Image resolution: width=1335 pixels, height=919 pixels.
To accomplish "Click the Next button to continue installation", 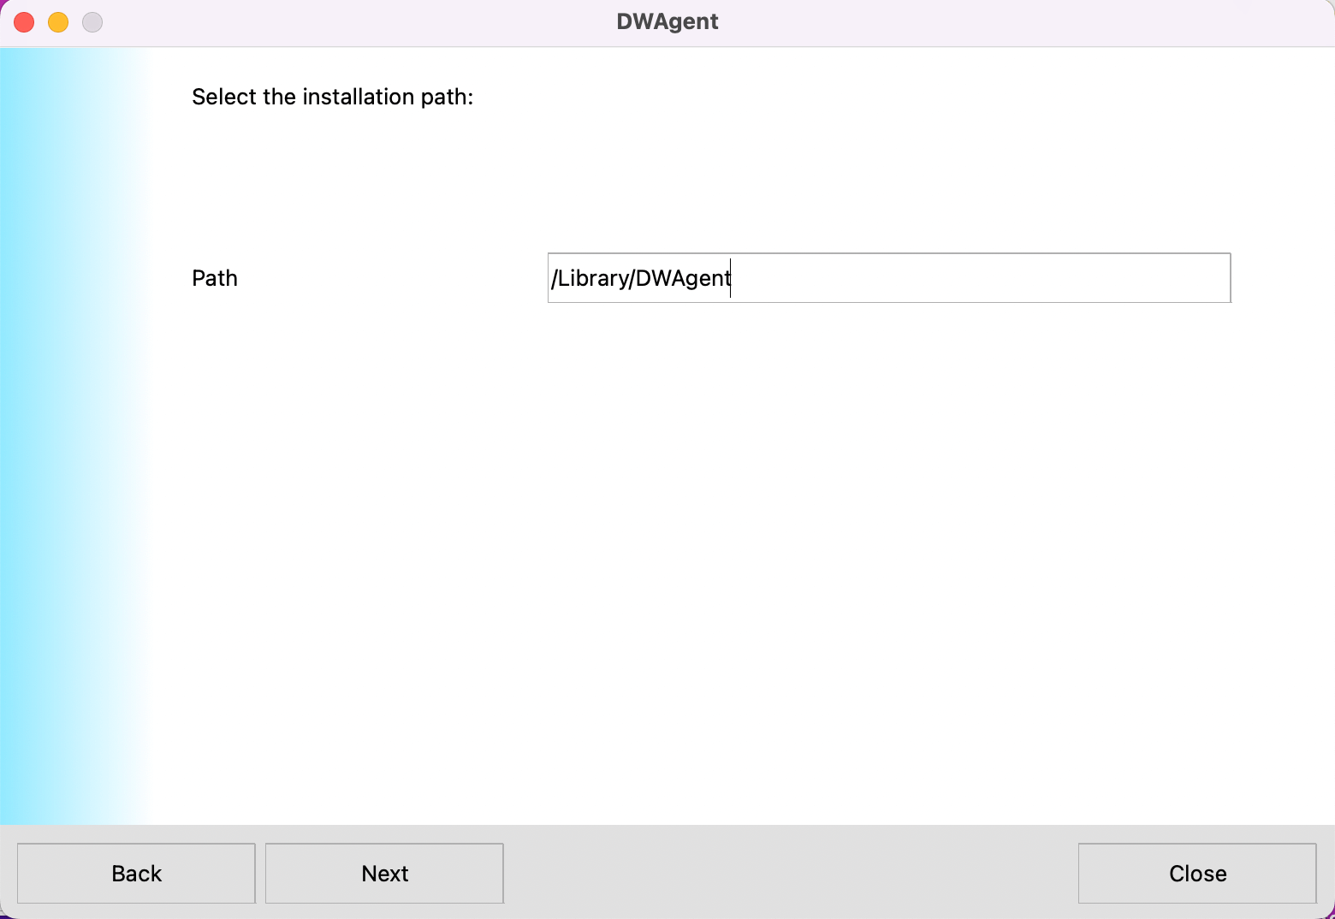I will pos(383,873).
